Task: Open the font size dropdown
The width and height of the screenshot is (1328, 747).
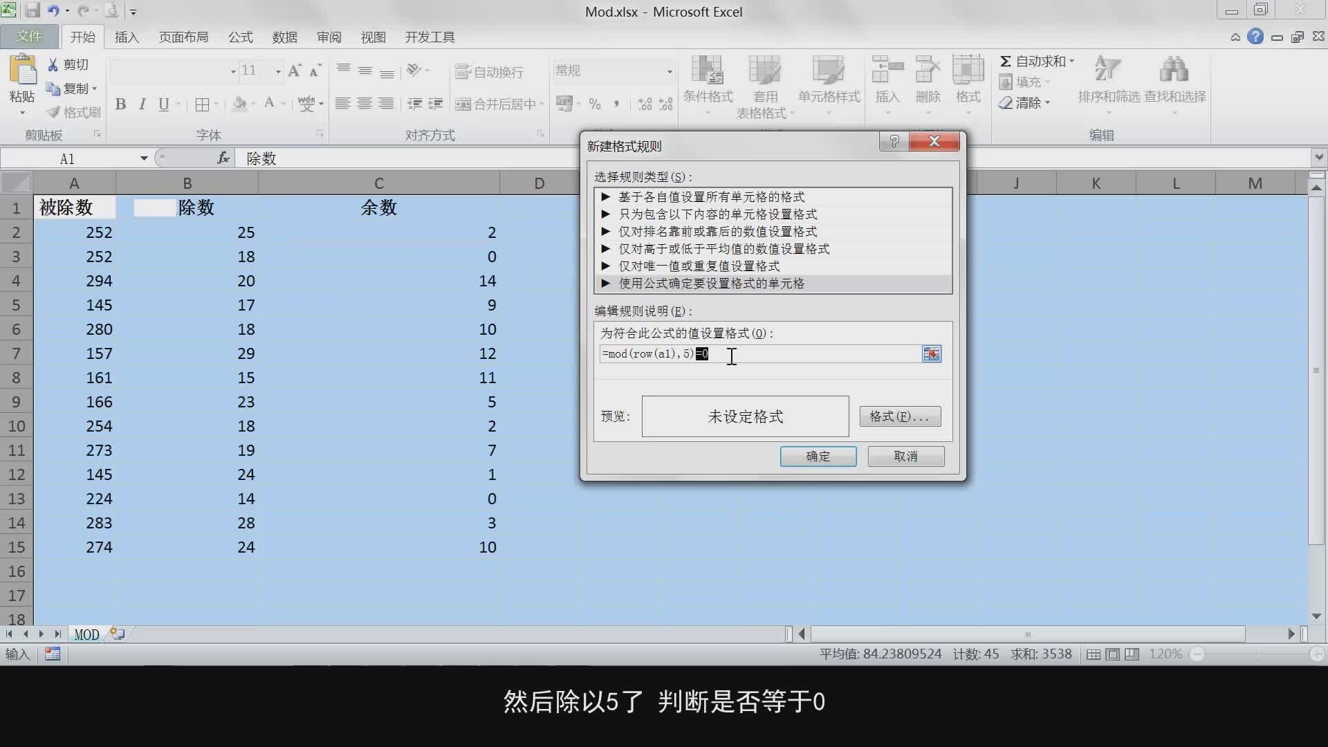Action: 278,71
